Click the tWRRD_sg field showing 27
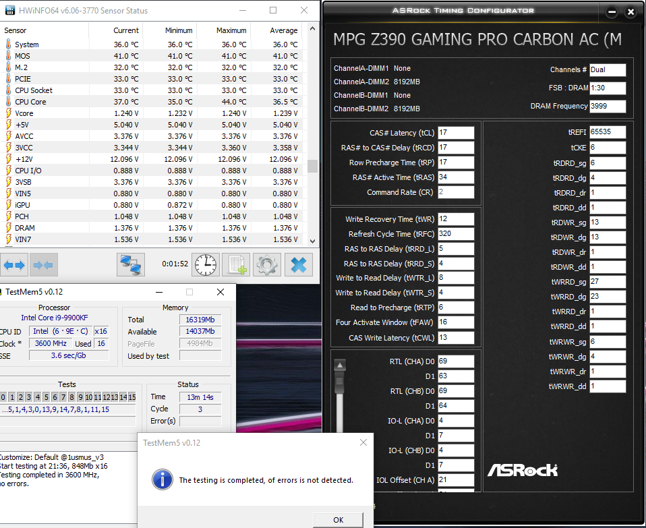This screenshot has height=528, width=646. 608,282
